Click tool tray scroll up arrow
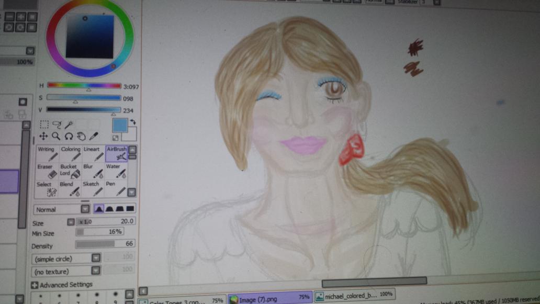 coord(132,150)
